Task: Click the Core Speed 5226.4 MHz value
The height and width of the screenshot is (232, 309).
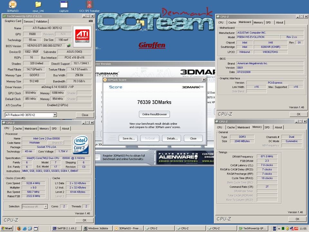Action: (33, 183)
